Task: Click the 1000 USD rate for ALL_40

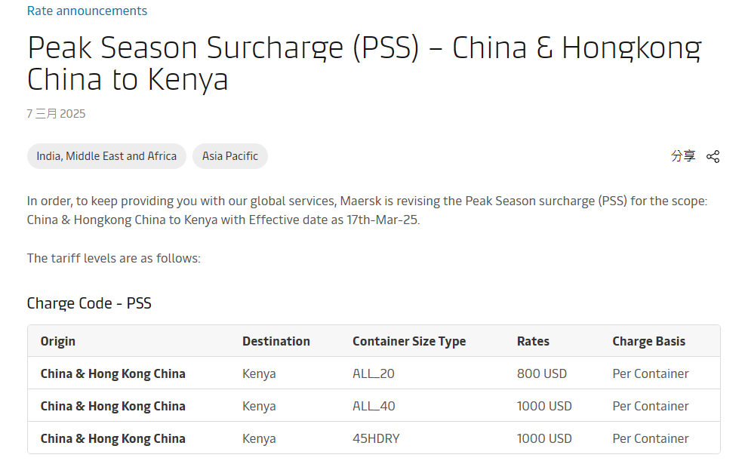Action: (544, 406)
